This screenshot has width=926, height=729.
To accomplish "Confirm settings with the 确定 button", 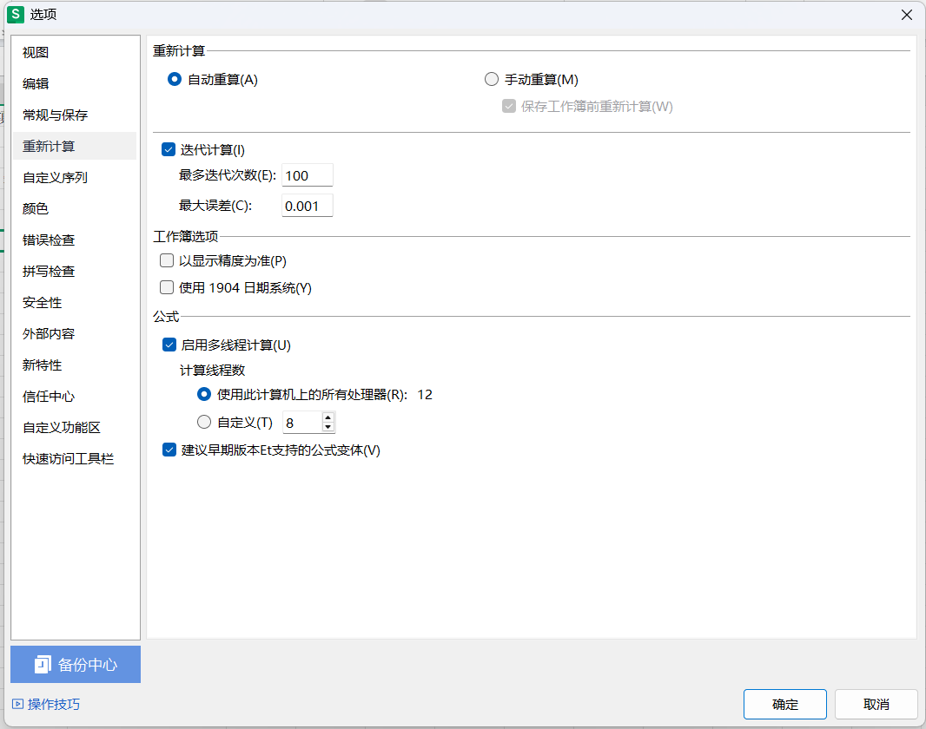I will [x=784, y=704].
